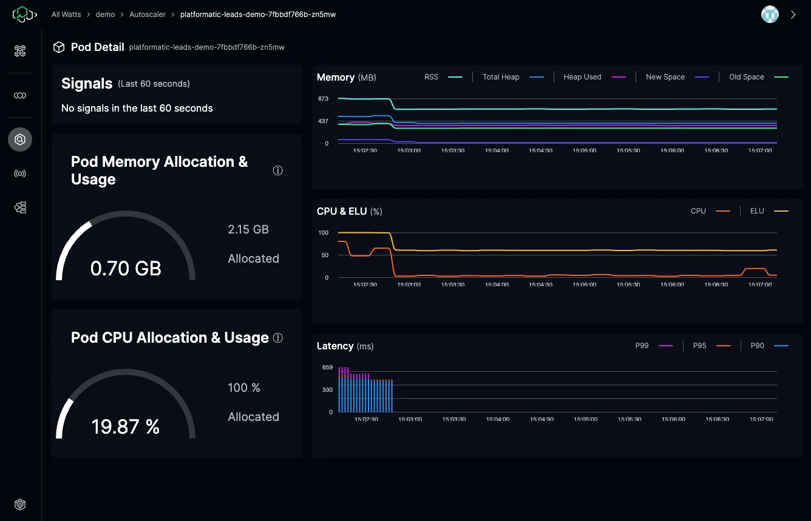Expand the chevron next to user avatar

[x=793, y=15]
